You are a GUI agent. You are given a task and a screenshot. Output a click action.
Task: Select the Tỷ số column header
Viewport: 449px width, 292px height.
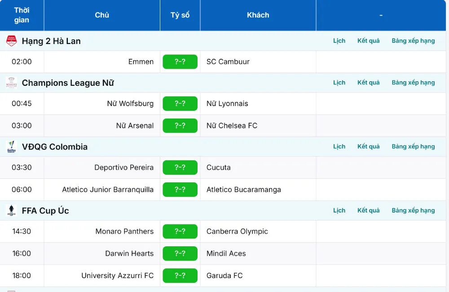coord(180,15)
